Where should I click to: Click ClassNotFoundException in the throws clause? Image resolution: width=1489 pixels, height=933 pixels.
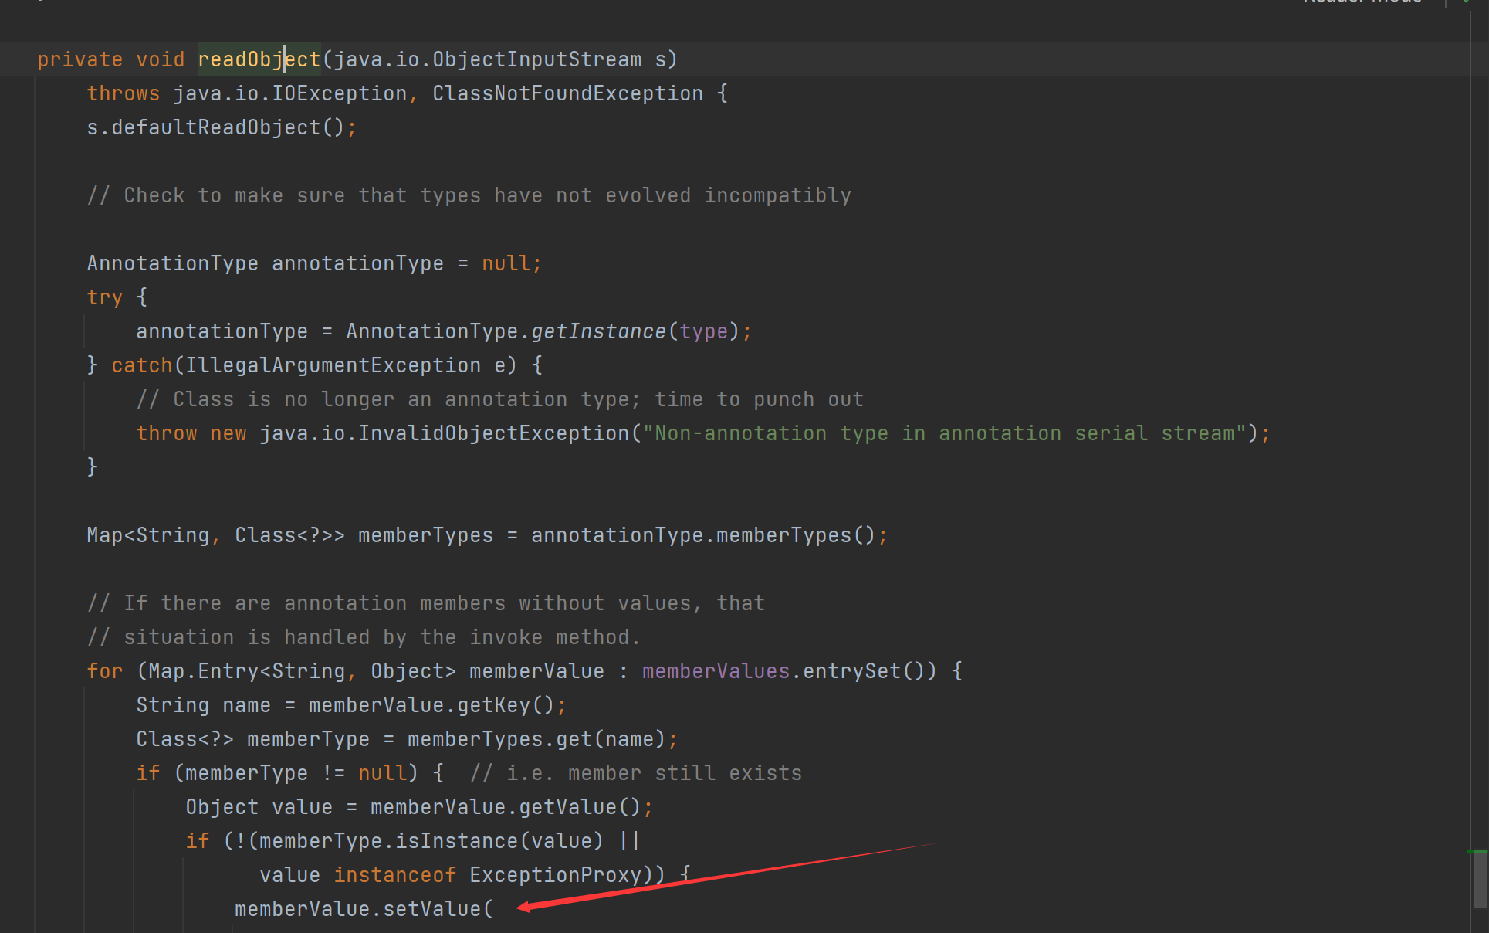click(567, 93)
